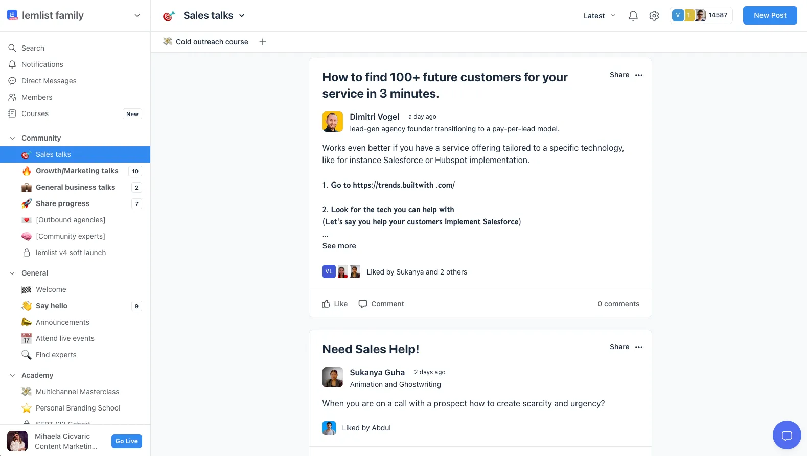The image size is (807, 456).
Task: Open the Latest sort dropdown
Action: tap(599, 16)
